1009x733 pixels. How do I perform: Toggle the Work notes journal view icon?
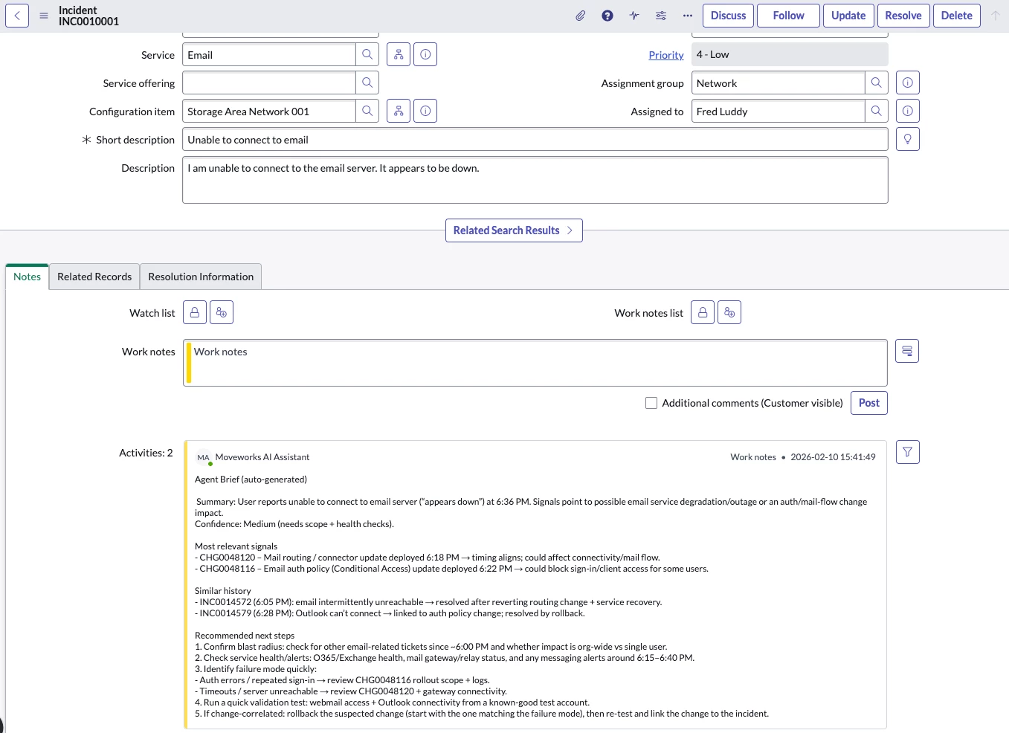907,351
